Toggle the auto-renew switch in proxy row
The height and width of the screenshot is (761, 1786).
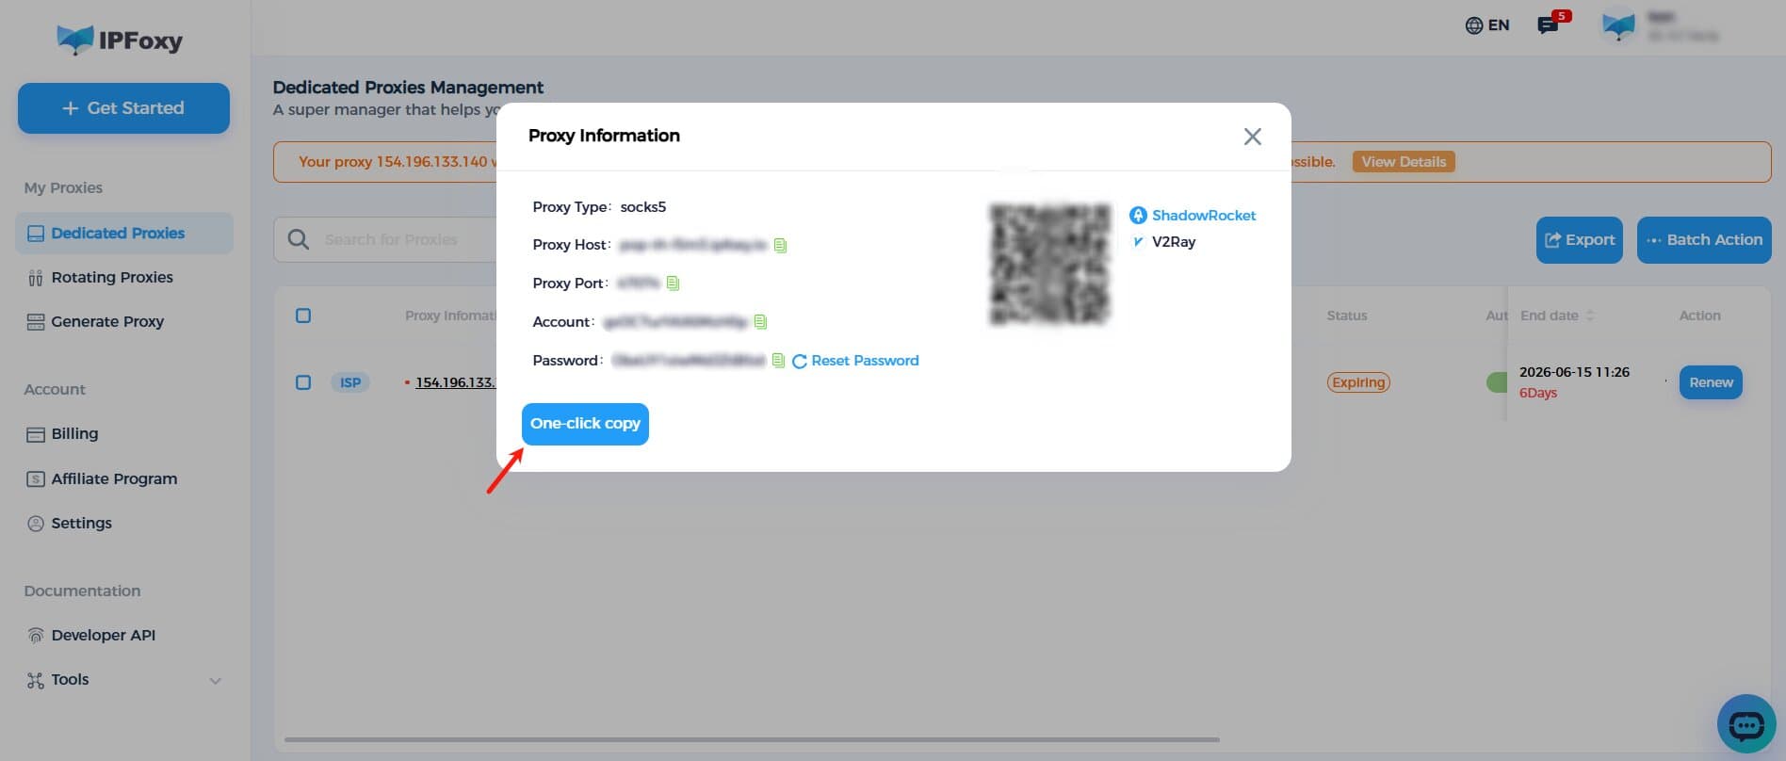point(1496,382)
